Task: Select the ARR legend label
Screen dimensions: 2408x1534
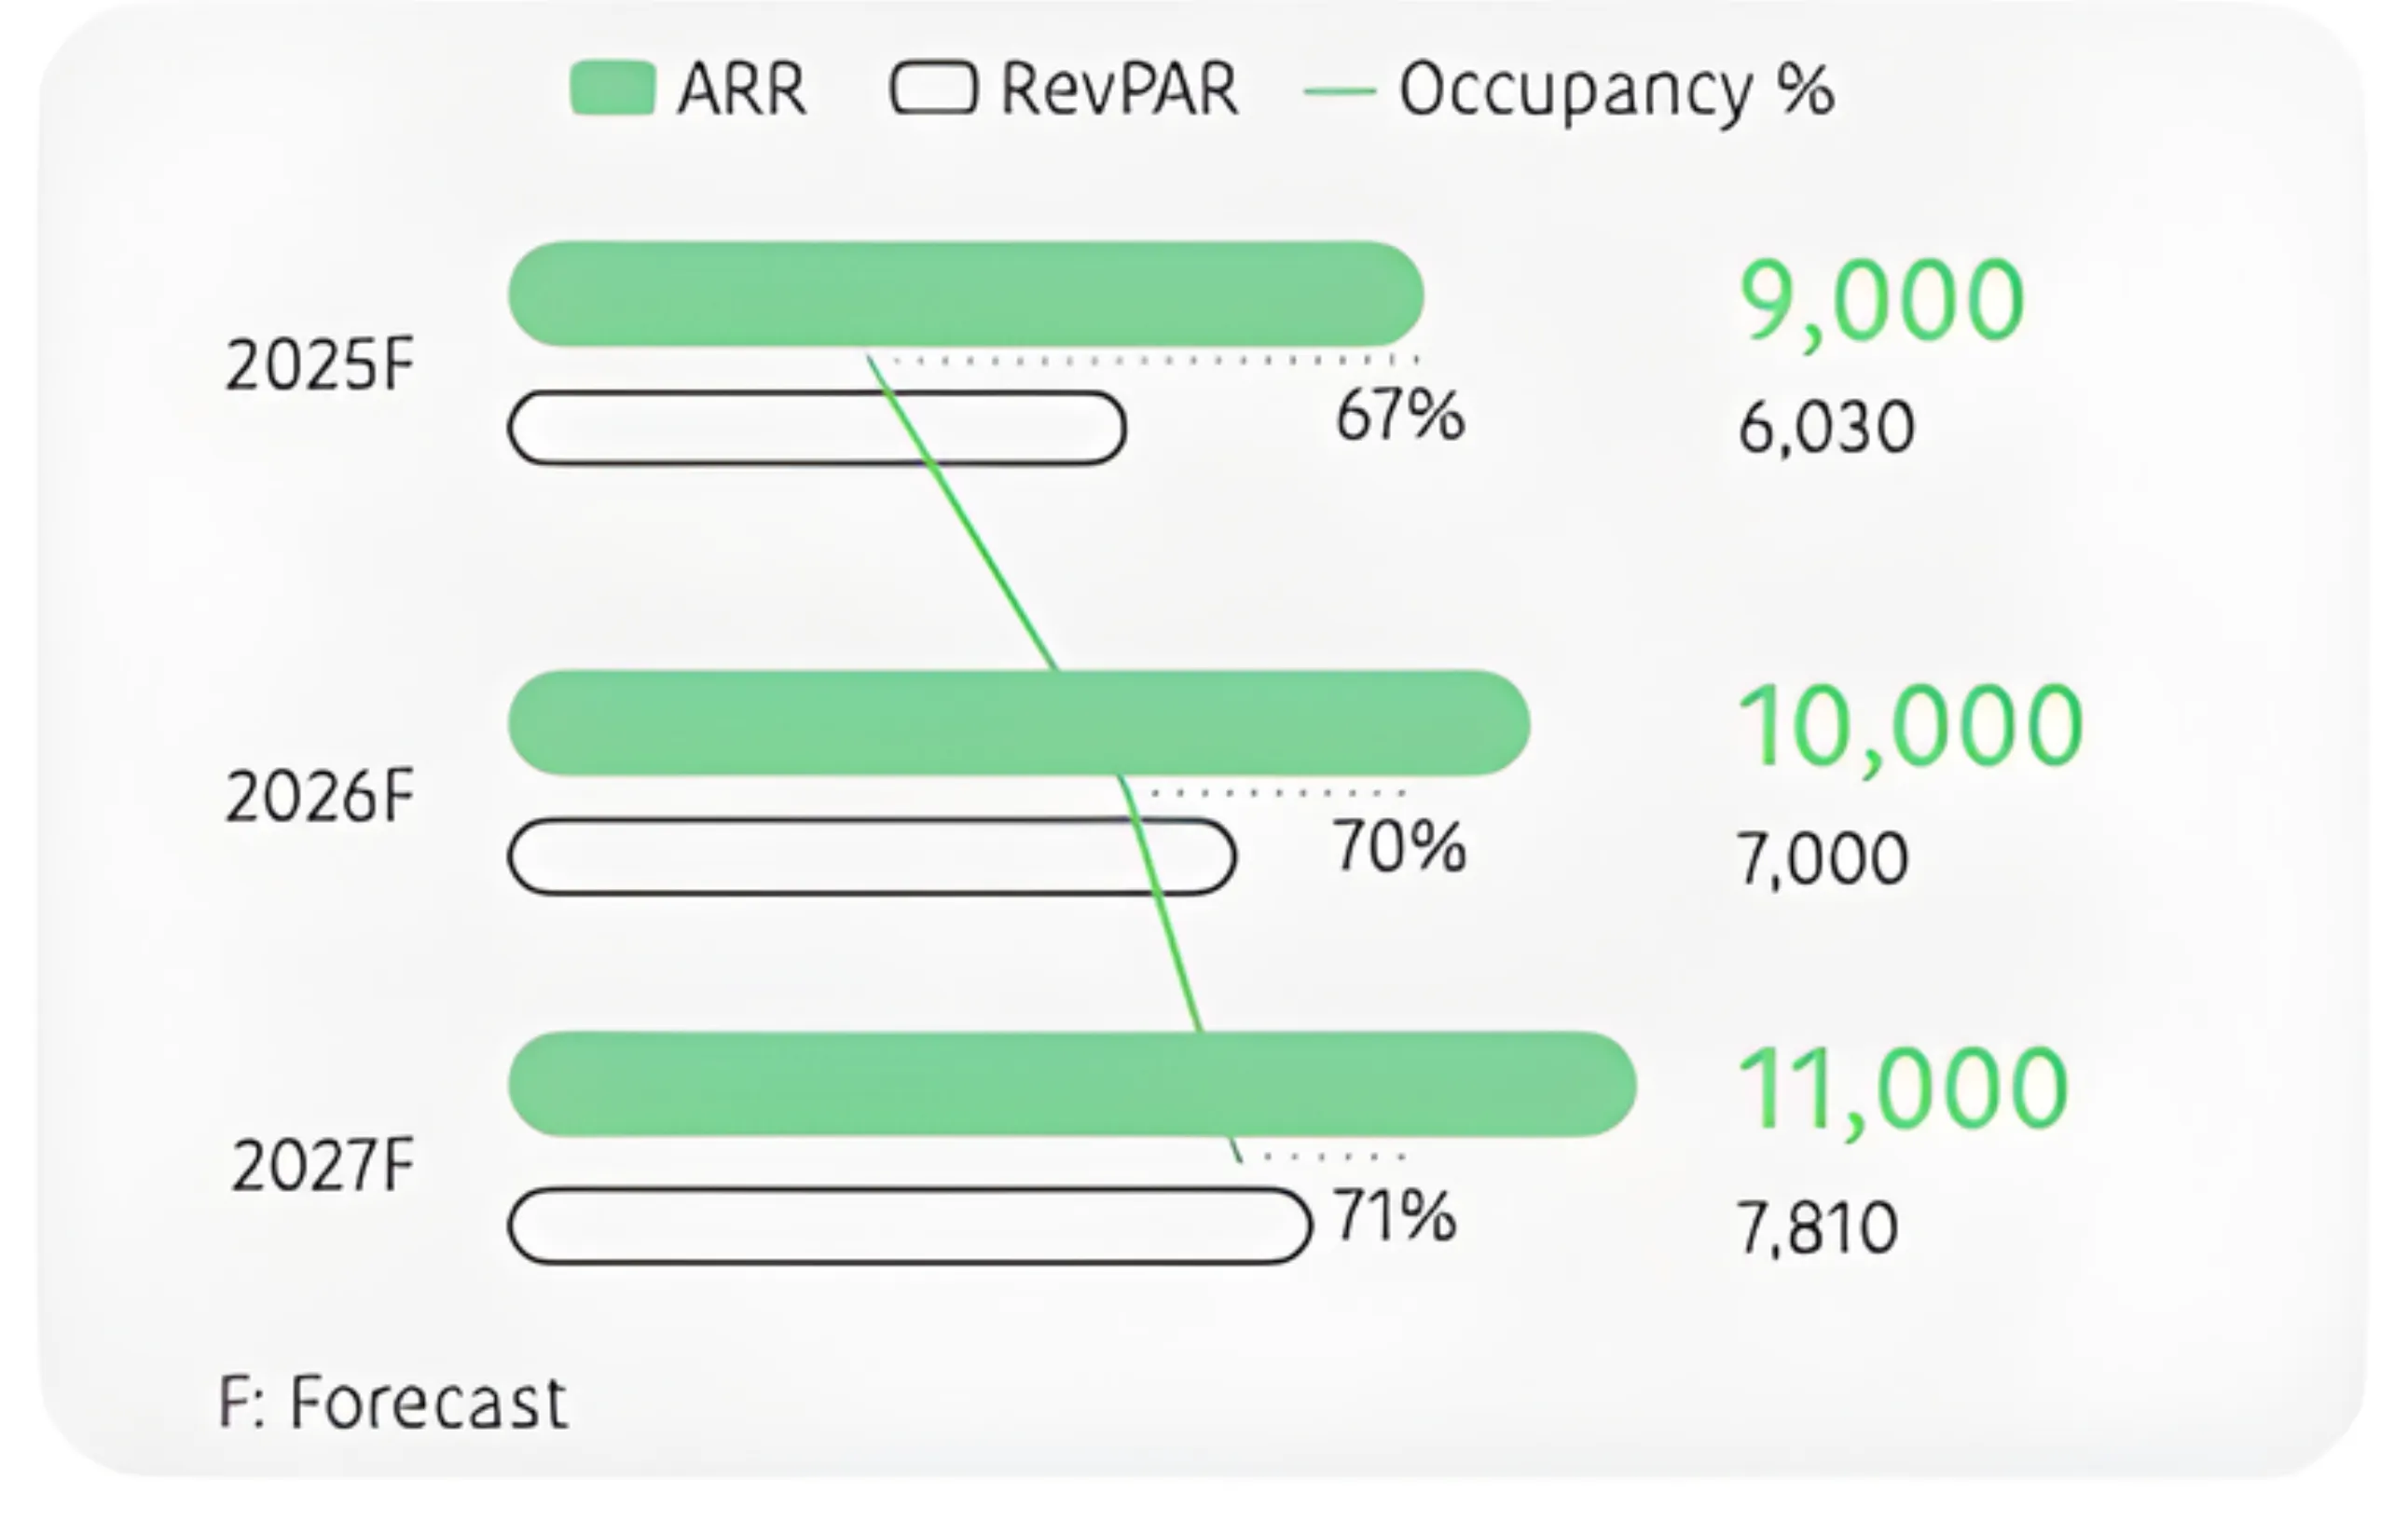Action: (x=742, y=90)
